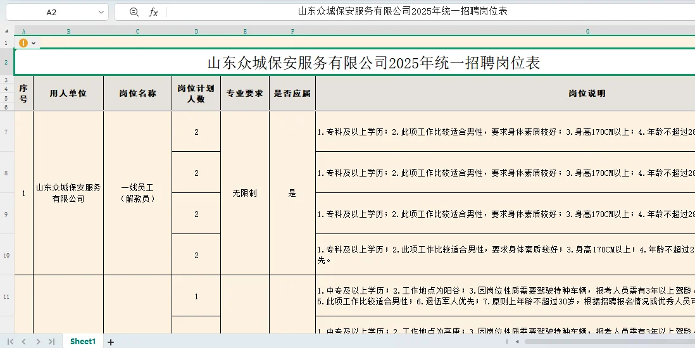Viewport: 695px width, 348px height.
Task: Select row 7 header
Action: pos(6,132)
